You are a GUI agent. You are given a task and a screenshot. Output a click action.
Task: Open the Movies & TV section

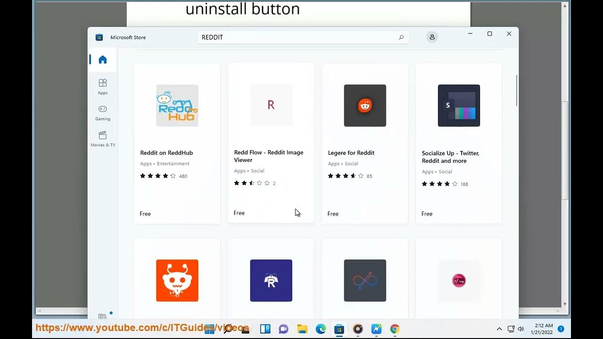point(103,139)
